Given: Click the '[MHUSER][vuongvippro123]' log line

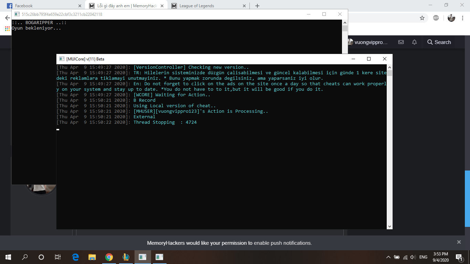Looking at the screenshot, I should coord(201,111).
